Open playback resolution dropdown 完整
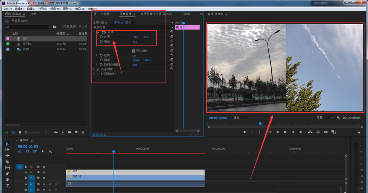 point(325,118)
